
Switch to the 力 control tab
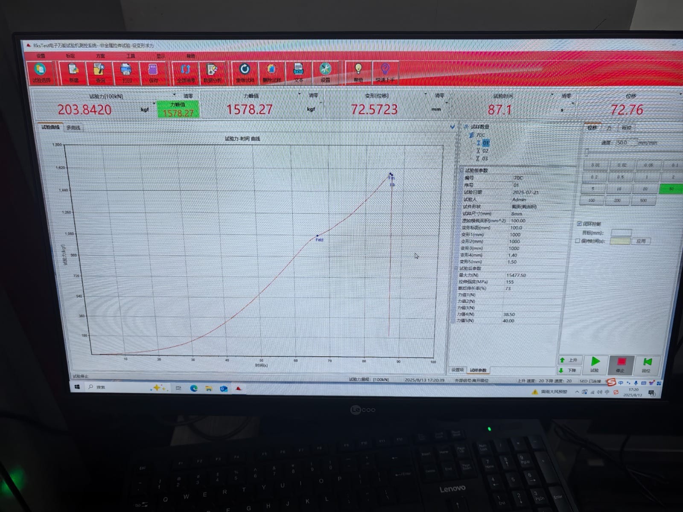(x=609, y=128)
